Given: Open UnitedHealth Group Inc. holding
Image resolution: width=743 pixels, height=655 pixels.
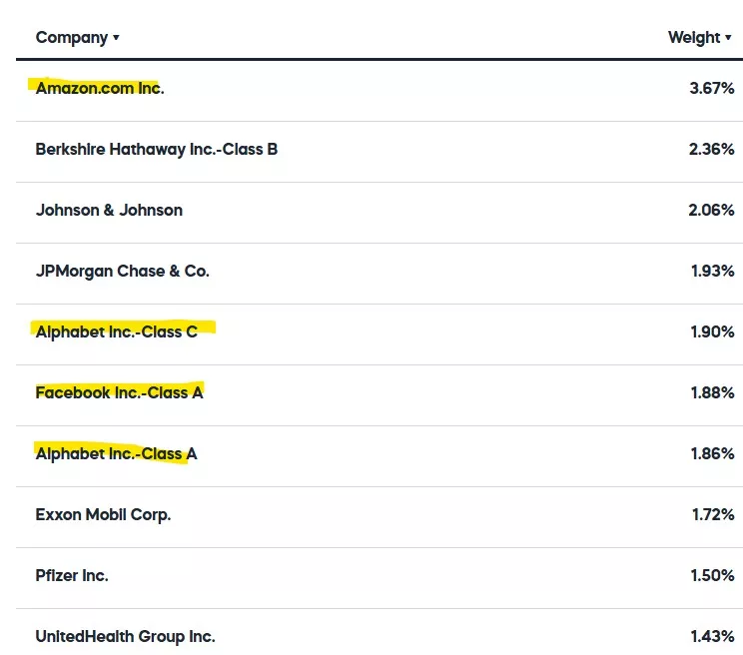Looking at the screenshot, I should click(125, 636).
